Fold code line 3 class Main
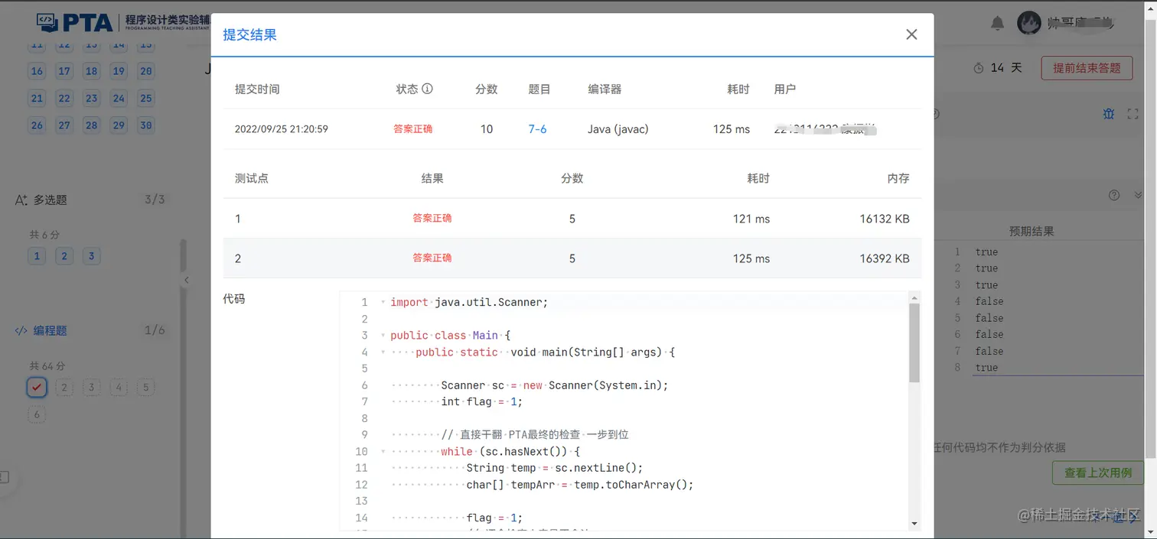Image resolution: width=1157 pixels, height=539 pixels. click(x=383, y=336)
